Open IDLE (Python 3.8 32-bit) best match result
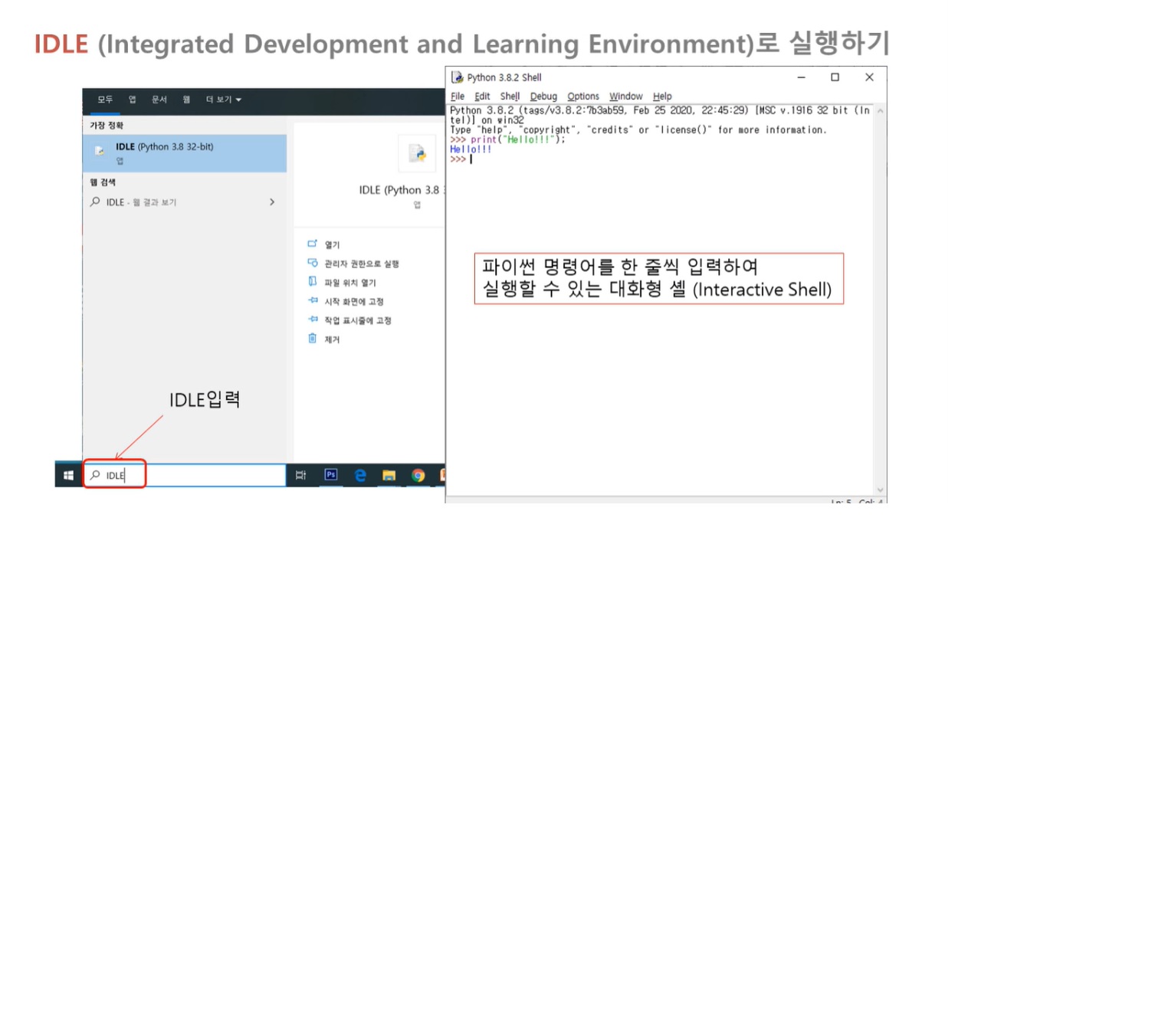 click(185, 153)
